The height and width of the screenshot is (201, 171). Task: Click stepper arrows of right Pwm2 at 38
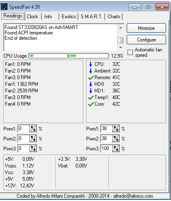[116, 138]
